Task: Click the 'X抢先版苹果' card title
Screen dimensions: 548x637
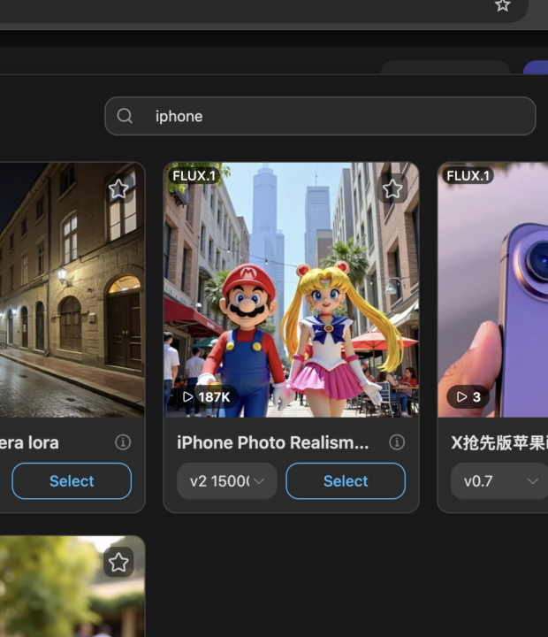Action: click(499, 442)
